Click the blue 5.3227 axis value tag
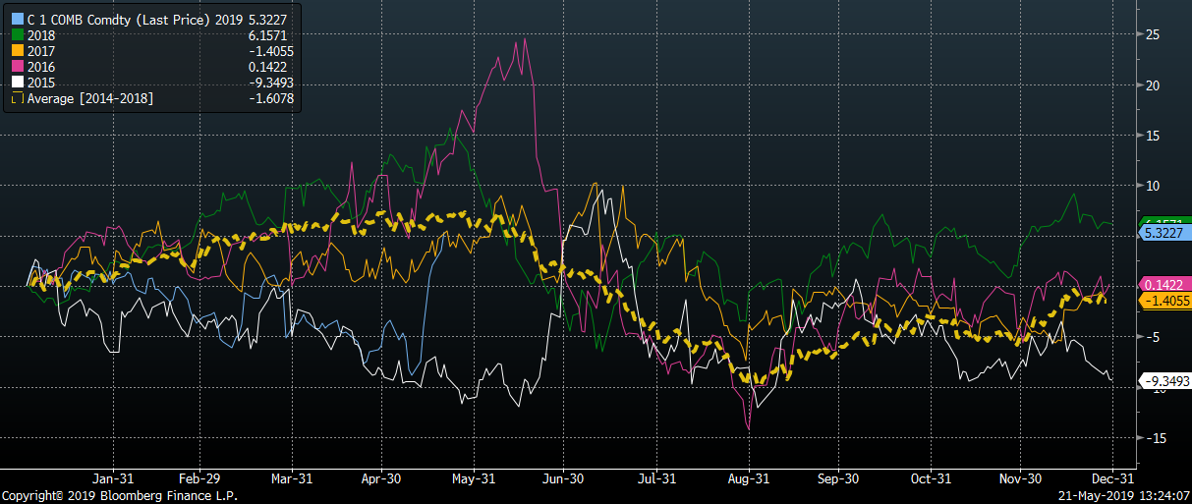Screen dimensions: 1192x504 pyautogui.click(x=1163, y=234)
